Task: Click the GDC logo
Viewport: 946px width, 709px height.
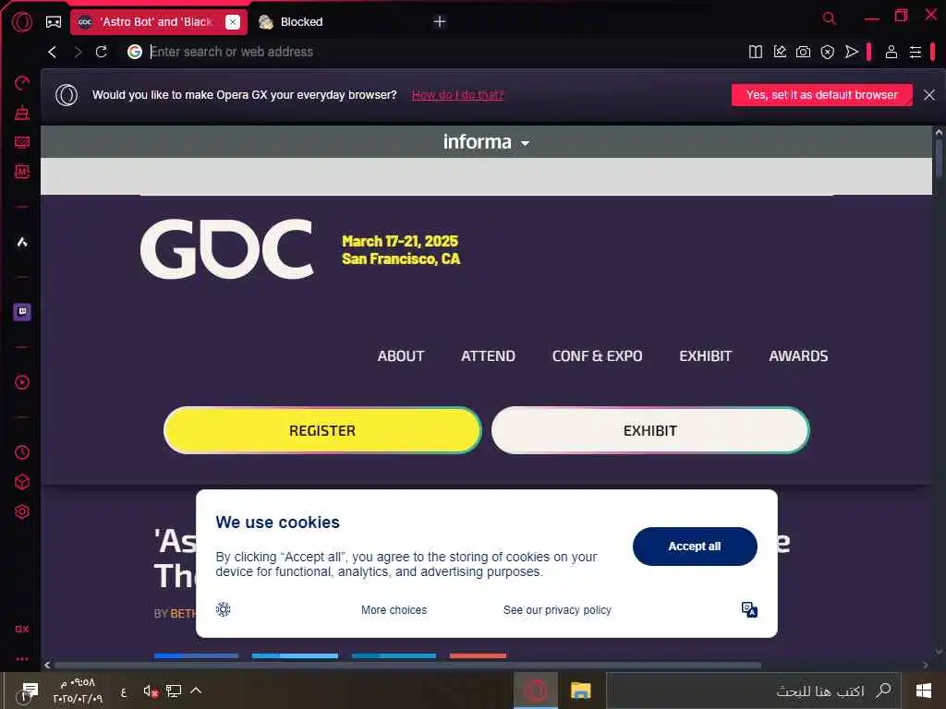Action: tap(227, 248)
